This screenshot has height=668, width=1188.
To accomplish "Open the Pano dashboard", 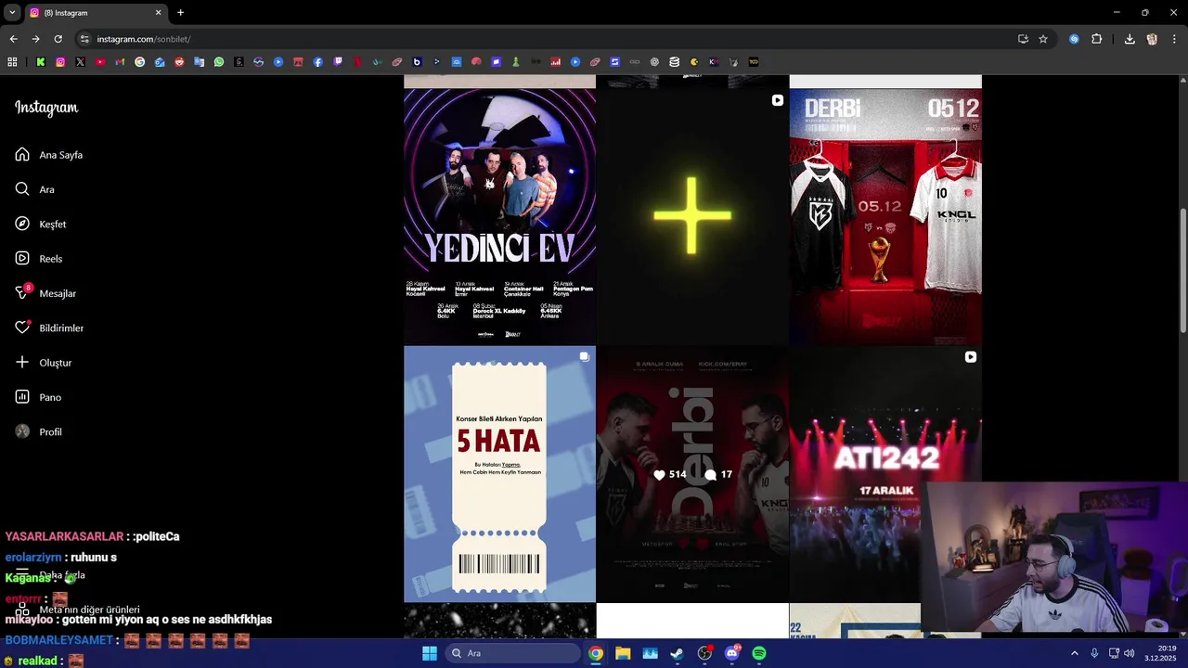I will (x=38, y=397).
